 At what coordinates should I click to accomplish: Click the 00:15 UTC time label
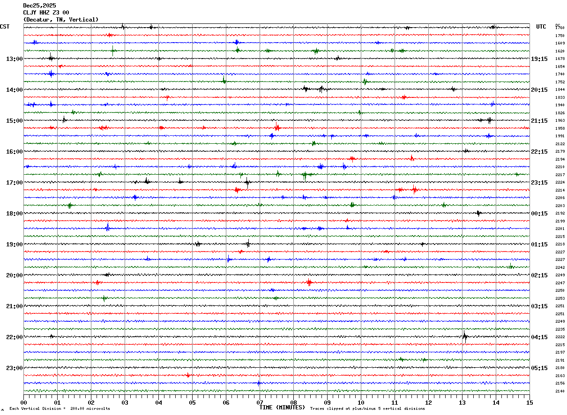click(539, 214)
